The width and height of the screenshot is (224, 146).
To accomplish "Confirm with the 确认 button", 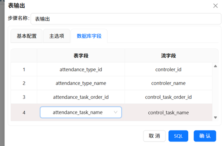I will pyautogui.click(x=205, y=136).
